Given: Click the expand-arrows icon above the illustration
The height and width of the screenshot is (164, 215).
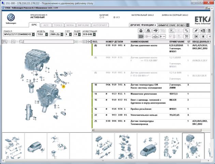Looking at the screenshot, I should tap(89, 42).
